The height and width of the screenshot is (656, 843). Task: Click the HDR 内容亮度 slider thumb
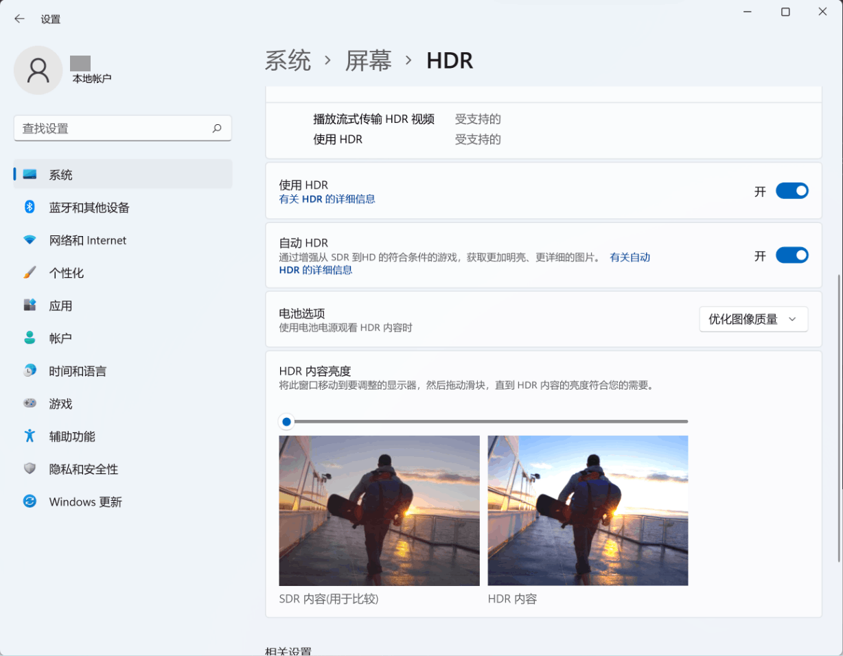tap(286, 421)
